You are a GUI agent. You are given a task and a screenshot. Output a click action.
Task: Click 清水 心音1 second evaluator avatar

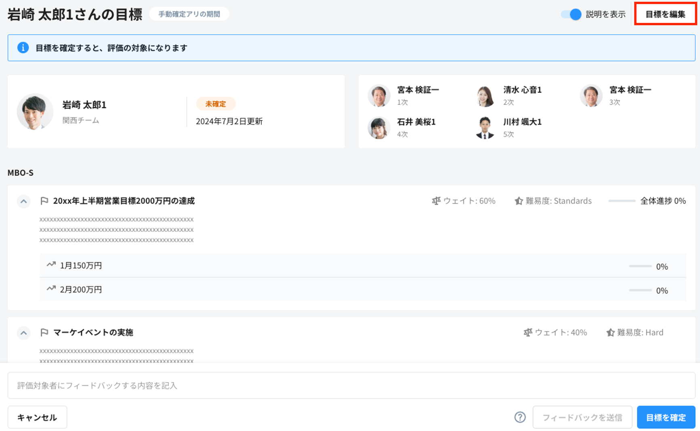click(485, 96)
